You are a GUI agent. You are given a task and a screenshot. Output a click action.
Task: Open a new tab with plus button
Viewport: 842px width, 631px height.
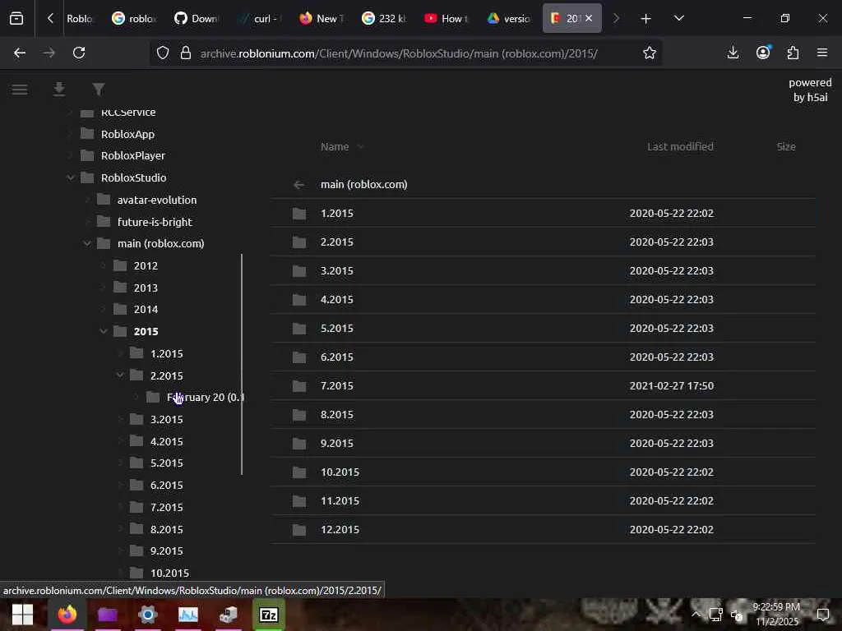[x=646, y=19]
